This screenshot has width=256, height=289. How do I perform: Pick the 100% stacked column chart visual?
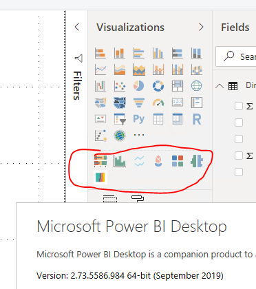(197, 53)
